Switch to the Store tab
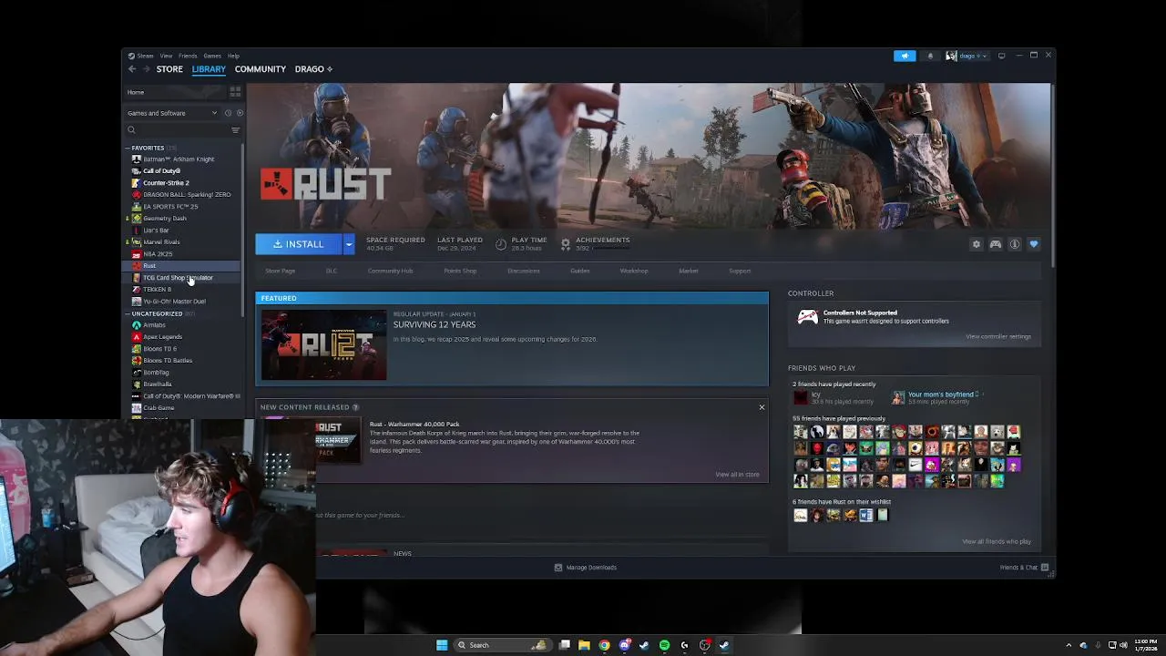Screen dimensions: 1166x656 tap(169, 69)
